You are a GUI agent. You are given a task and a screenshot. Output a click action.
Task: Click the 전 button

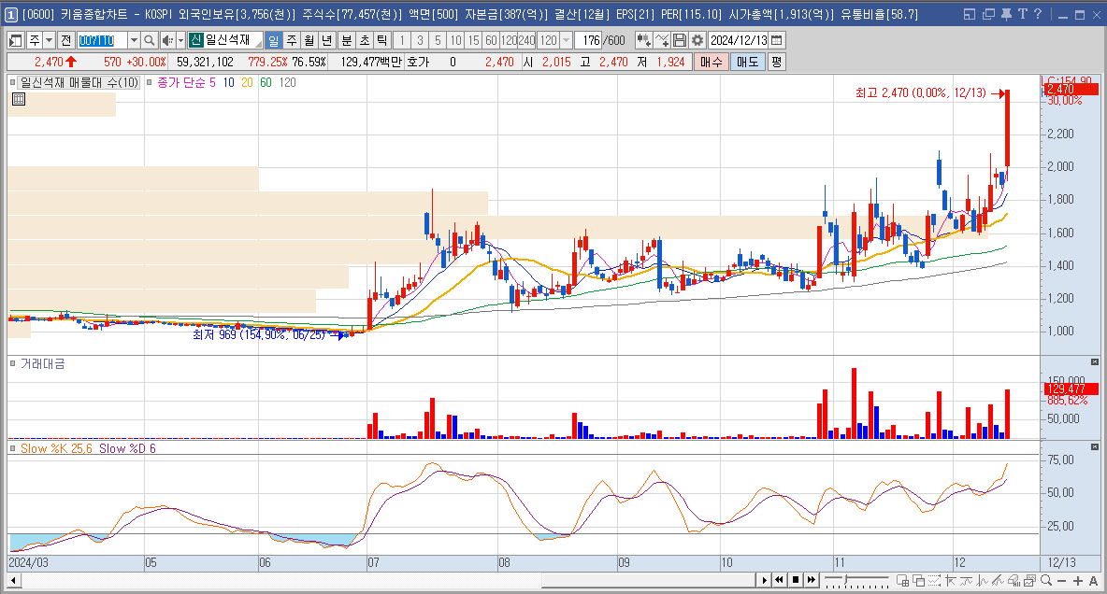click(65, 41)
